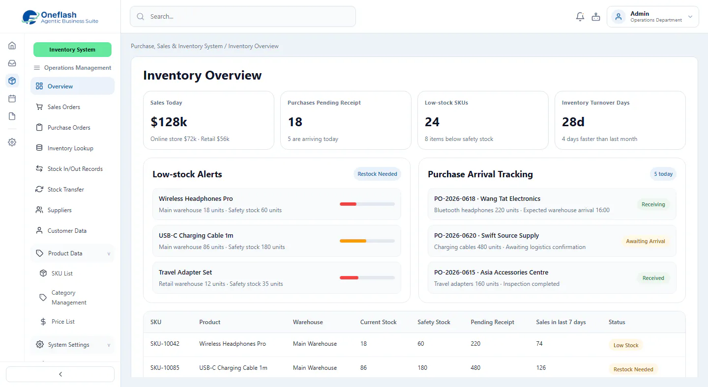
Task: Open Customer Data page
Action: coord(73,231)
